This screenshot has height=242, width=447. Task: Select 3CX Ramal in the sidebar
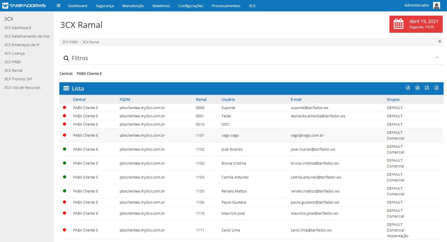[x=13, y=70]
